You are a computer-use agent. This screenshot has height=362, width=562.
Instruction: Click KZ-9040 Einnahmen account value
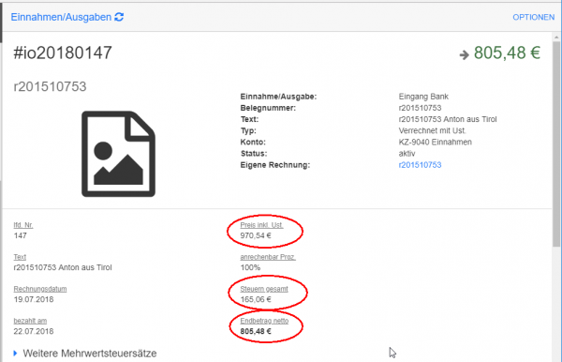coord(436,142)
